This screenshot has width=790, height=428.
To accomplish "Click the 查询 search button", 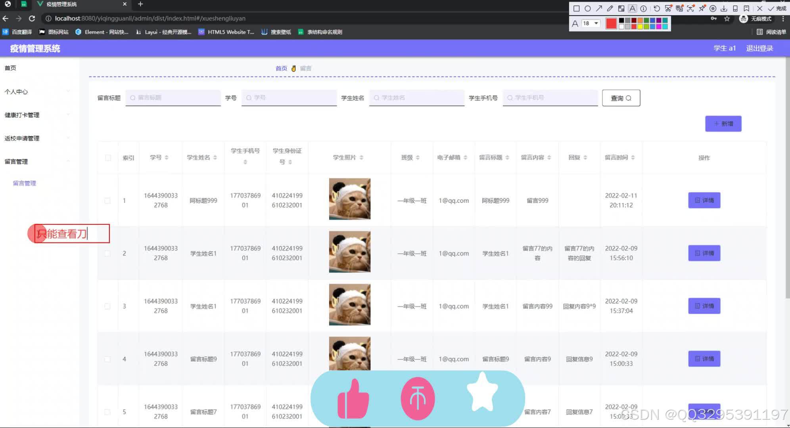I will tap(621, 98).
